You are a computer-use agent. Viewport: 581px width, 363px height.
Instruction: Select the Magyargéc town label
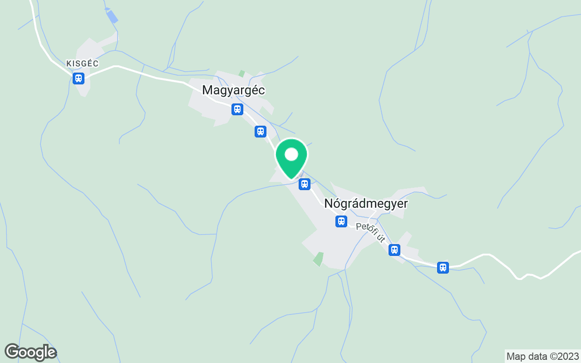tap(233, 90)
